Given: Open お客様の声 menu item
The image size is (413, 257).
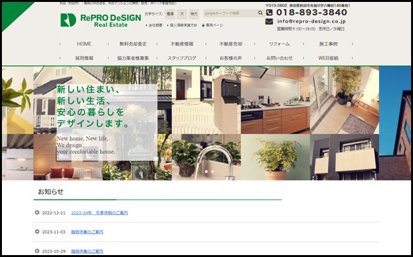Looking at the screenshot, I should coord(230,58).
